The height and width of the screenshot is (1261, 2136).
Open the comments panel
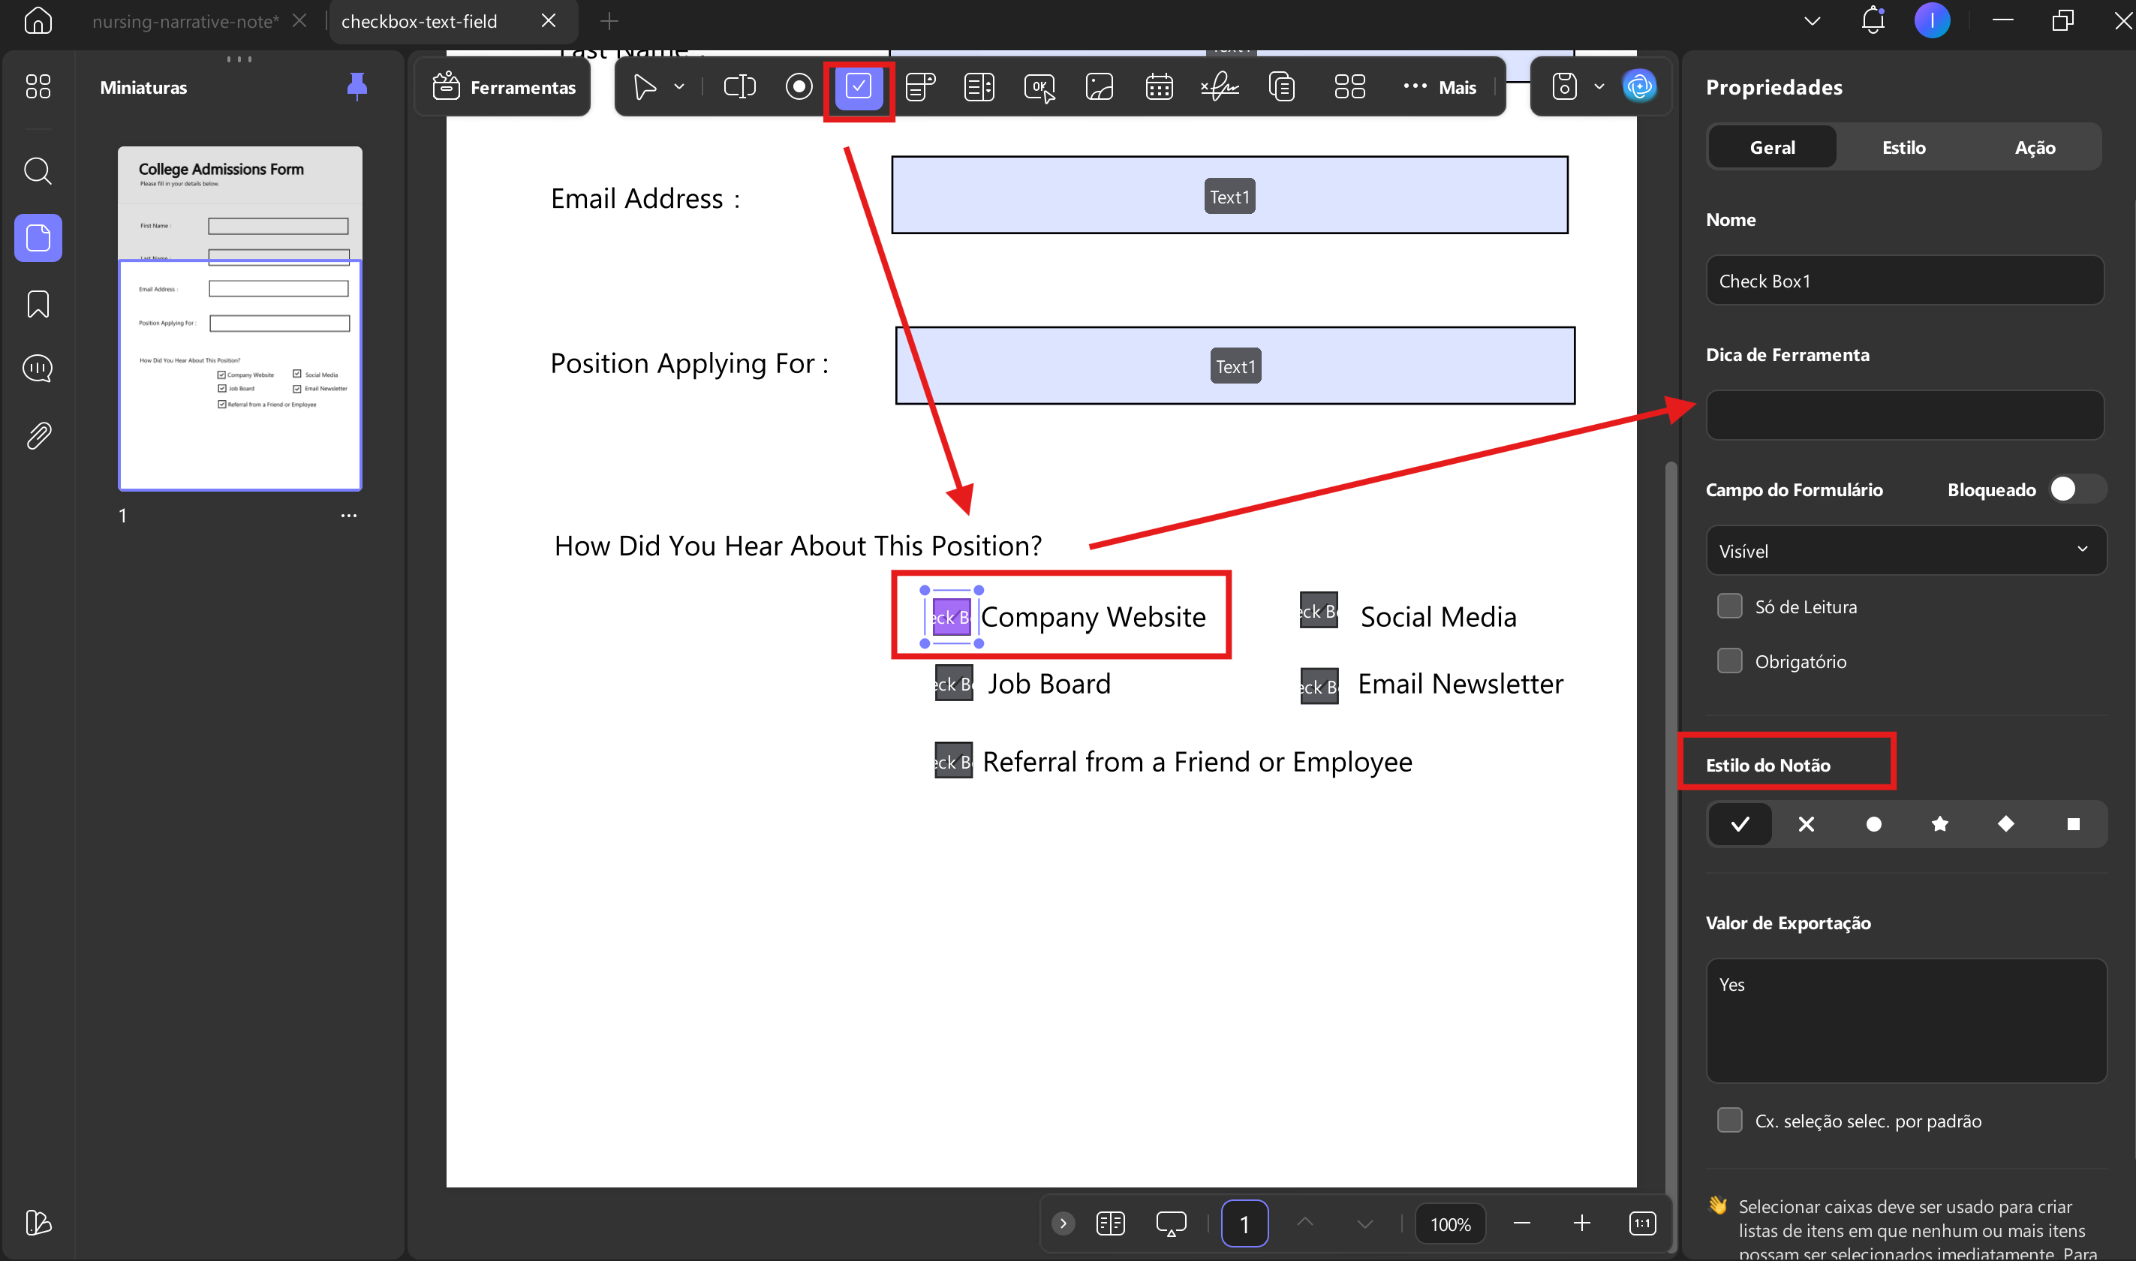click(x=38, y=368)
